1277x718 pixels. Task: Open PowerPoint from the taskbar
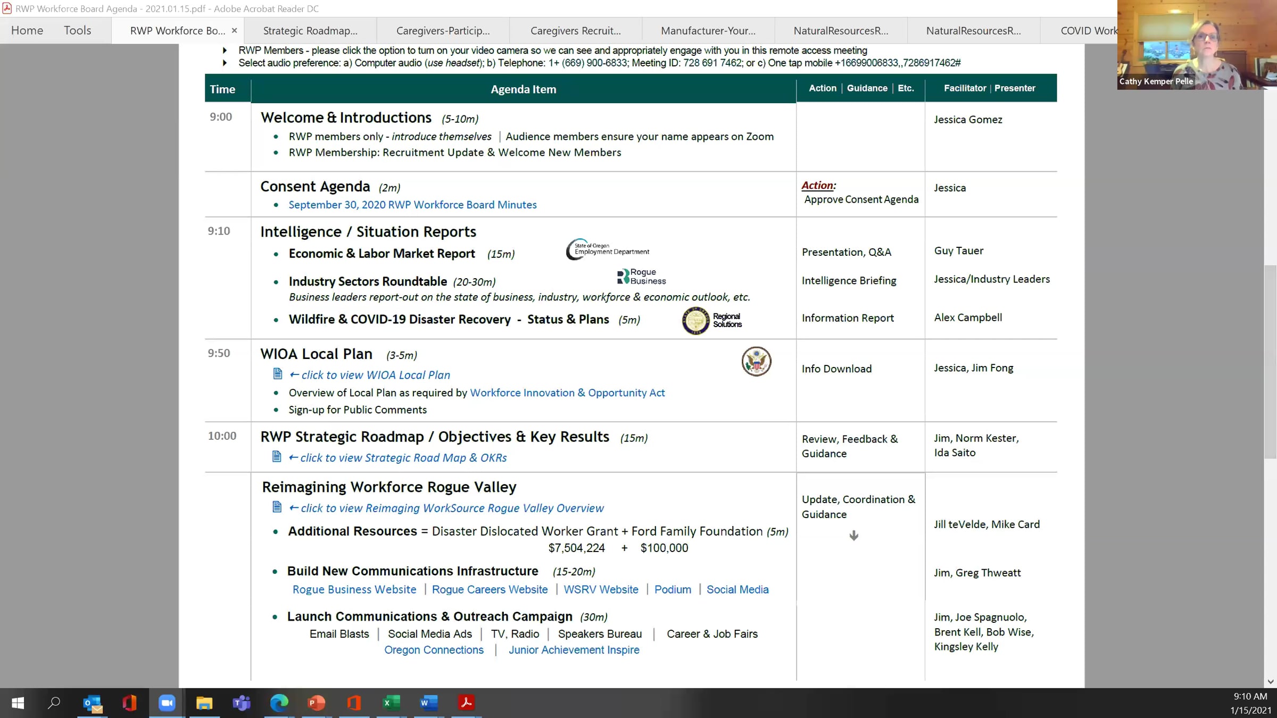pyautogui.click(x=317, y=703)
